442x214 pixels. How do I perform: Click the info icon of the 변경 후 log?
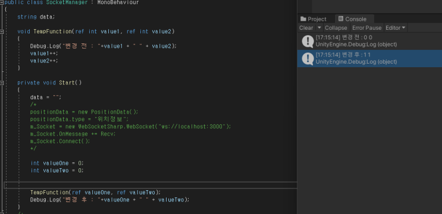[x=308, y=59]
